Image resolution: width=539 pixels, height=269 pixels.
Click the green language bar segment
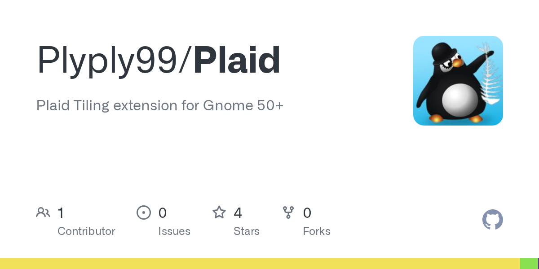529,264
